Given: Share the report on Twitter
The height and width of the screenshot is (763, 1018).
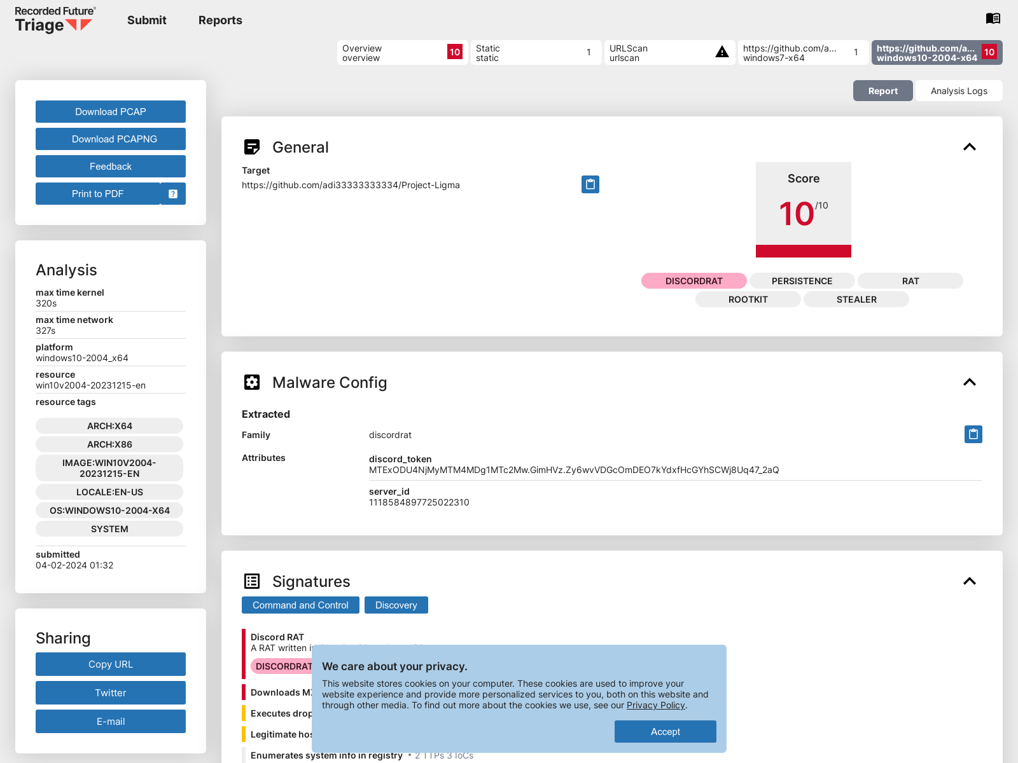Looking at the screenshot, I should point(111,693).
